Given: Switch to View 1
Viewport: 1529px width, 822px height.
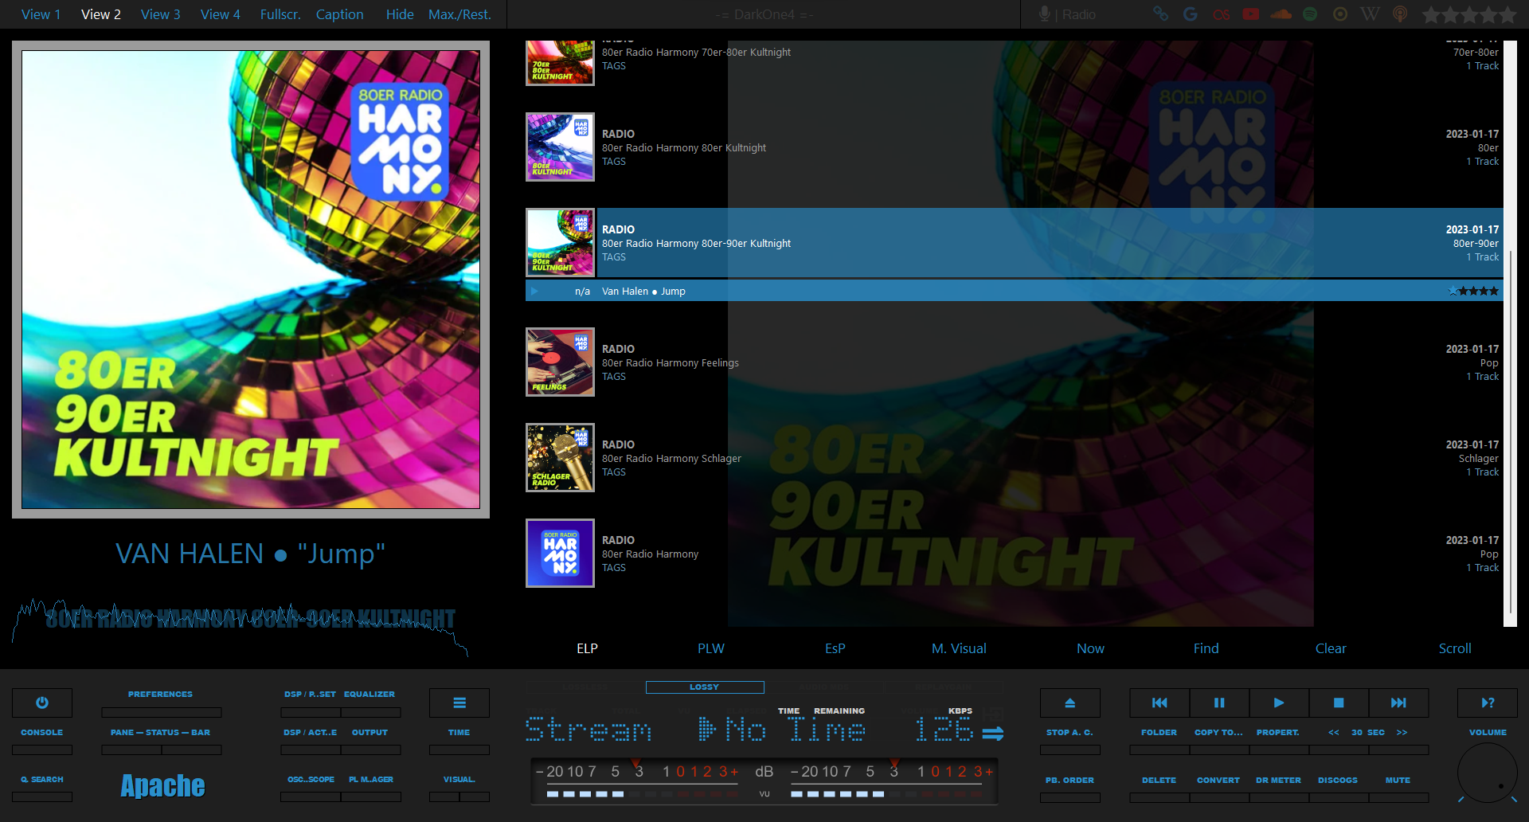Looking at the screenshot, I should click(41, 14).
